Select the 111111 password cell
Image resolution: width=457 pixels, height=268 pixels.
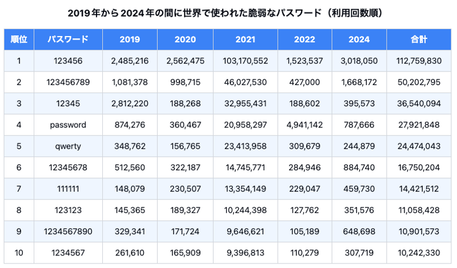tap(68, 189)
